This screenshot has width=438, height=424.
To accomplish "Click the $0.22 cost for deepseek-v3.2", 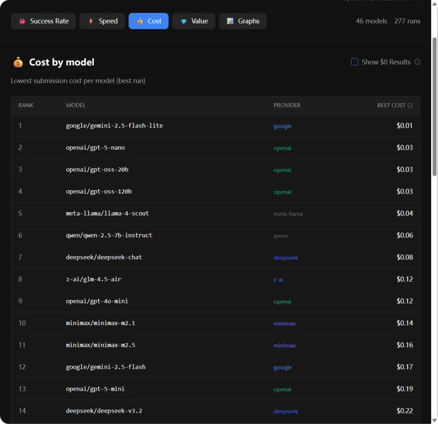I will [x=404, y=411].
